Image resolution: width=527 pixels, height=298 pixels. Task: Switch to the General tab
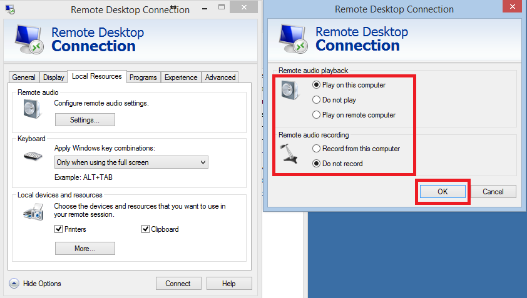point(24,77)
